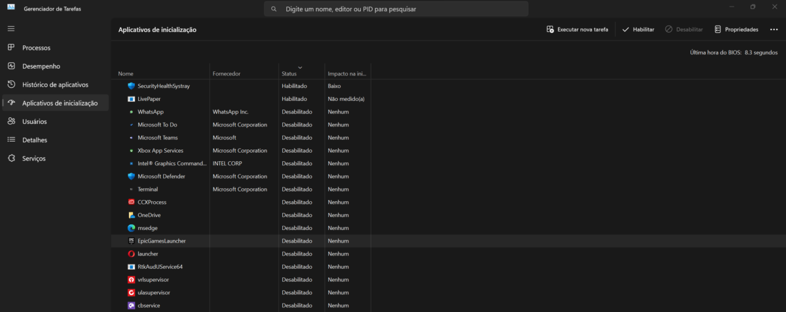Click the SecurityHealthSystray shield icon
The image size is (786, 312).
click(131, 86)
